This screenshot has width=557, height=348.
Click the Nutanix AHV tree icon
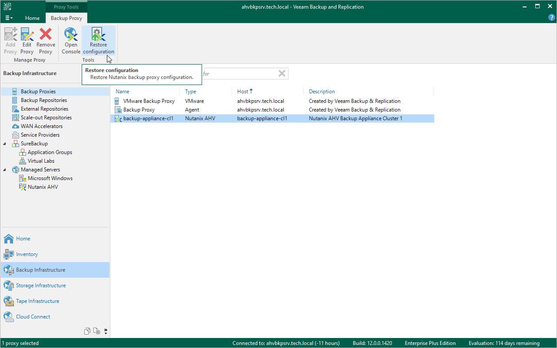(23, 187)
